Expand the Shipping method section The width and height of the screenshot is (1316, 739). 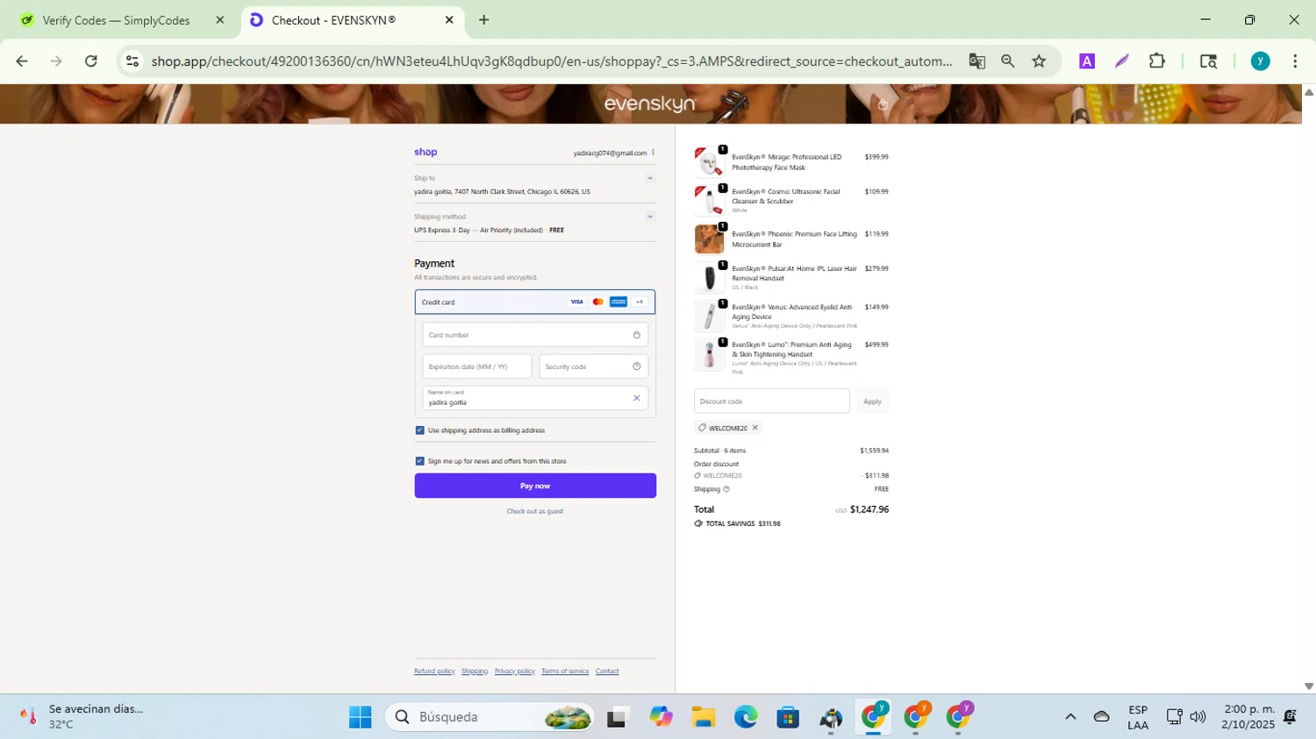(x=650, y=217)
